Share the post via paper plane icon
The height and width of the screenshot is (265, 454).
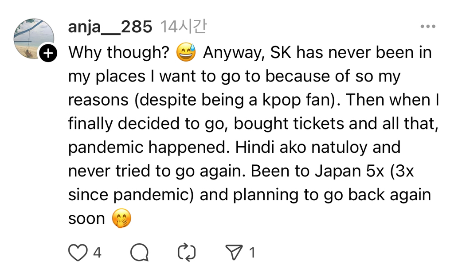(233, 253)
